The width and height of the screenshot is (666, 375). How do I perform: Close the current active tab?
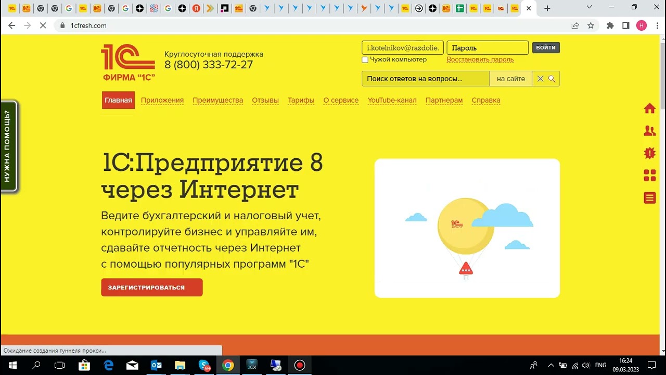pyautogui.click(x=529, y=8)
